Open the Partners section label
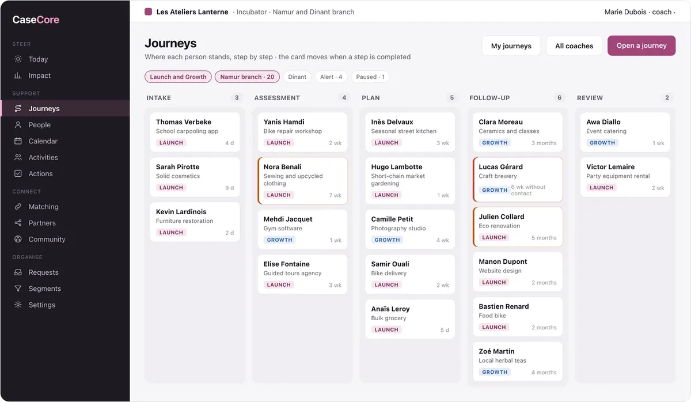Viewport: 691px width, 402px height. [x=42, y=223]
